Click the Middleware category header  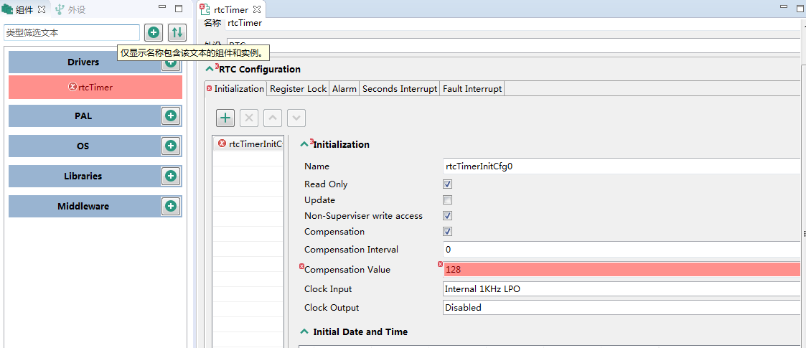83,206
